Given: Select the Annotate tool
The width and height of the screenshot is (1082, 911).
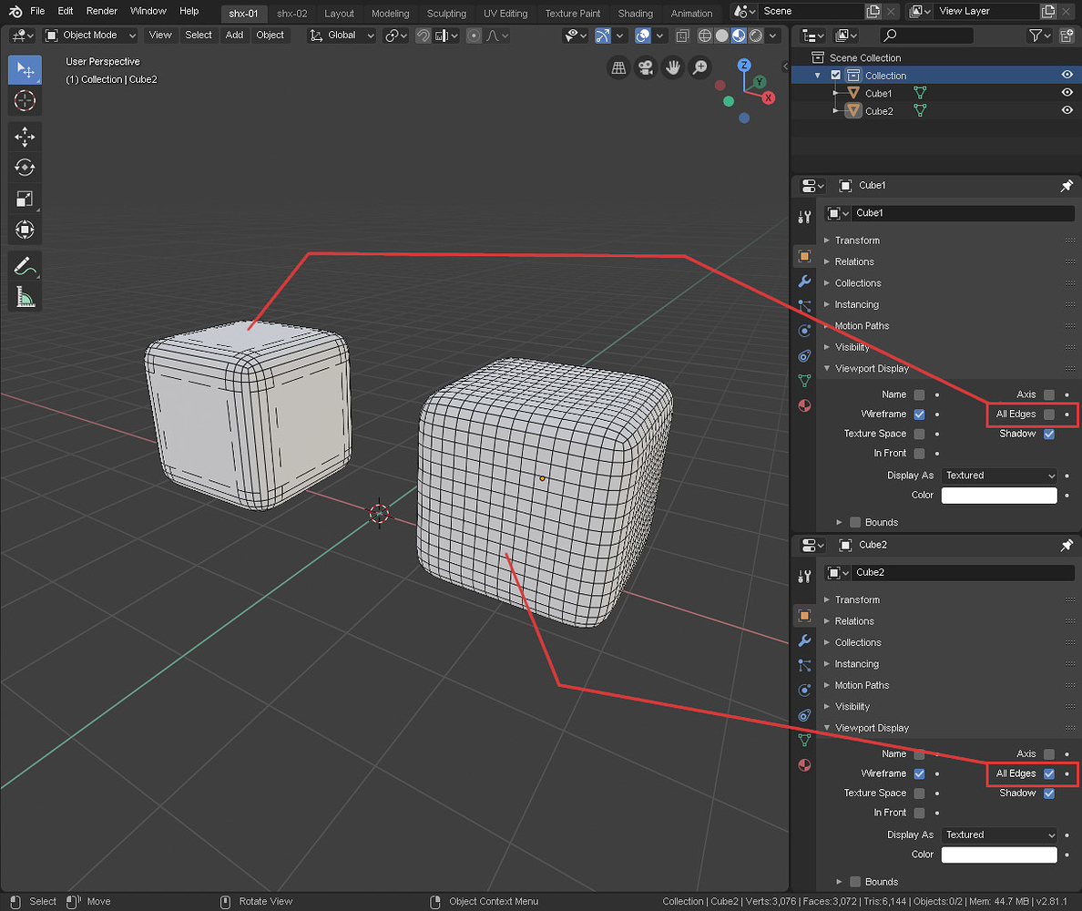Looking at the screenshot, I should [25, 266].
